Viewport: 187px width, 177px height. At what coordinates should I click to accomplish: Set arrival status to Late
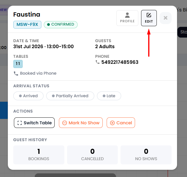109,96
